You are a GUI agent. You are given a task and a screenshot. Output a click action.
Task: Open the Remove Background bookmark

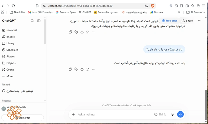coord(106,12)
